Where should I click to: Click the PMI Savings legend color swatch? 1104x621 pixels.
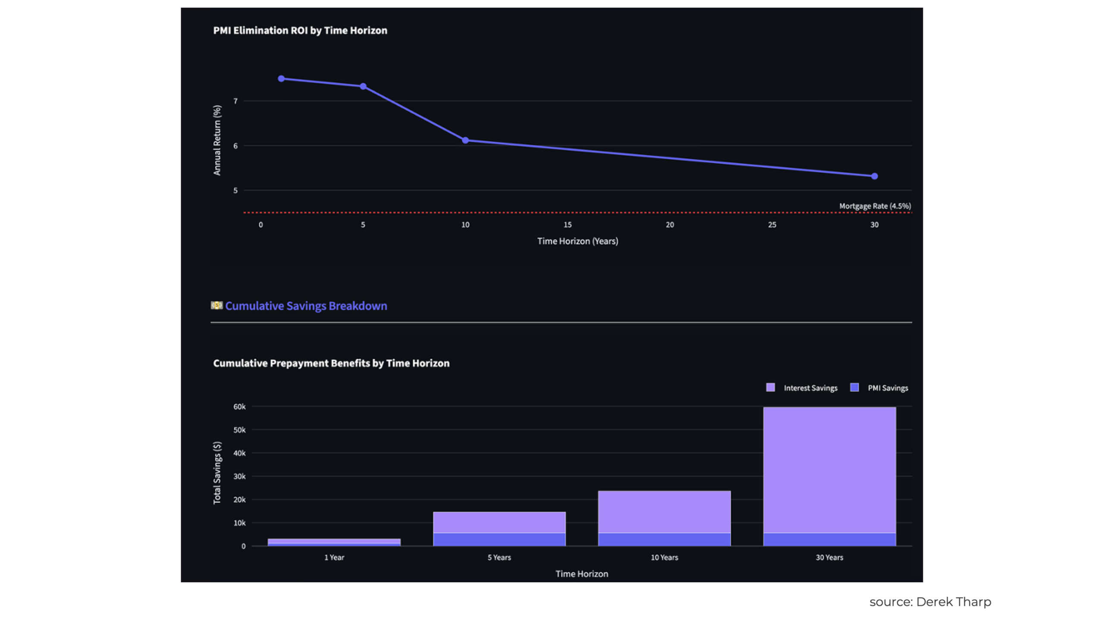pos(854,387)
